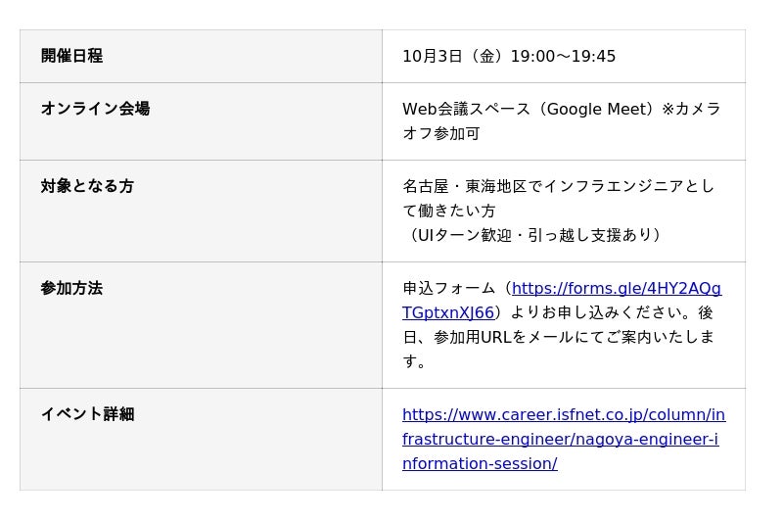Click the 参加方法 row header

pyautogui.click(x=71, y=289)
